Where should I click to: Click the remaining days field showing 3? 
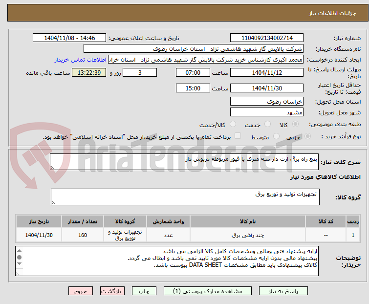(140, 72)
